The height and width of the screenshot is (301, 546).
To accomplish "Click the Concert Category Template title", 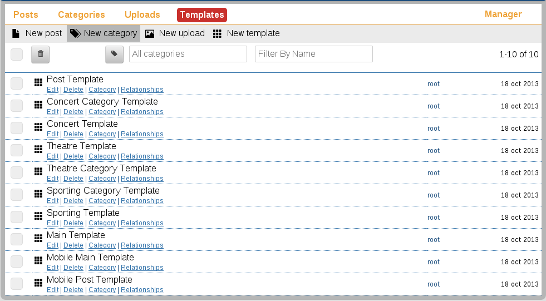I will (x=102, y=102).
